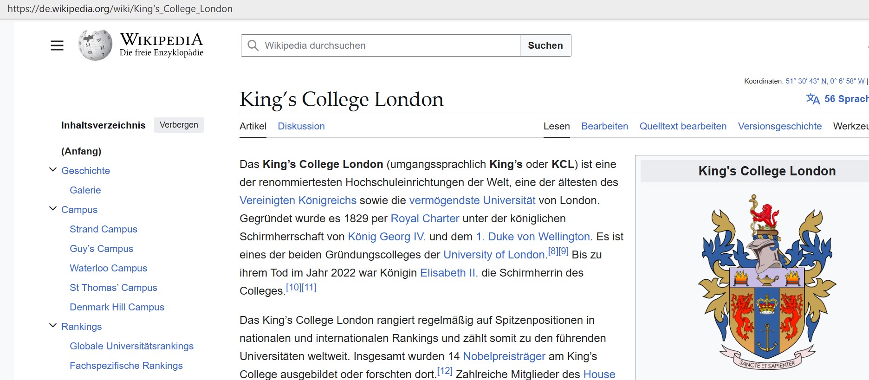Image resolution: width=869 pixels, height=380 pixels.
Task: Open the Quelltext bearbeiten tab
Action: click(683, 126)
